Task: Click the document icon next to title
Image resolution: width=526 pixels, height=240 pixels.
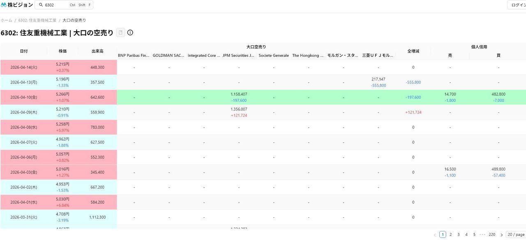Action: tap(120, 33)
